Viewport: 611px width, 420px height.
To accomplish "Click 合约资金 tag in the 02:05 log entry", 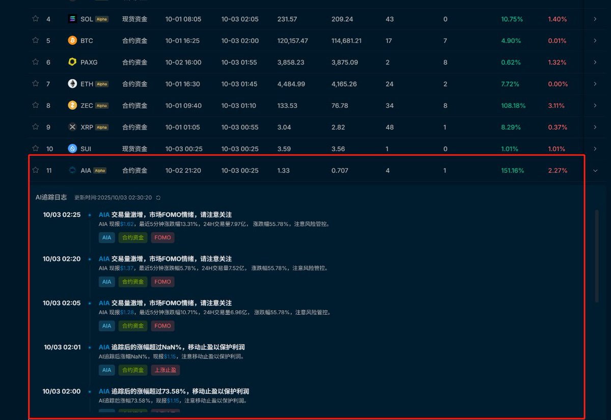I will 133,326.
